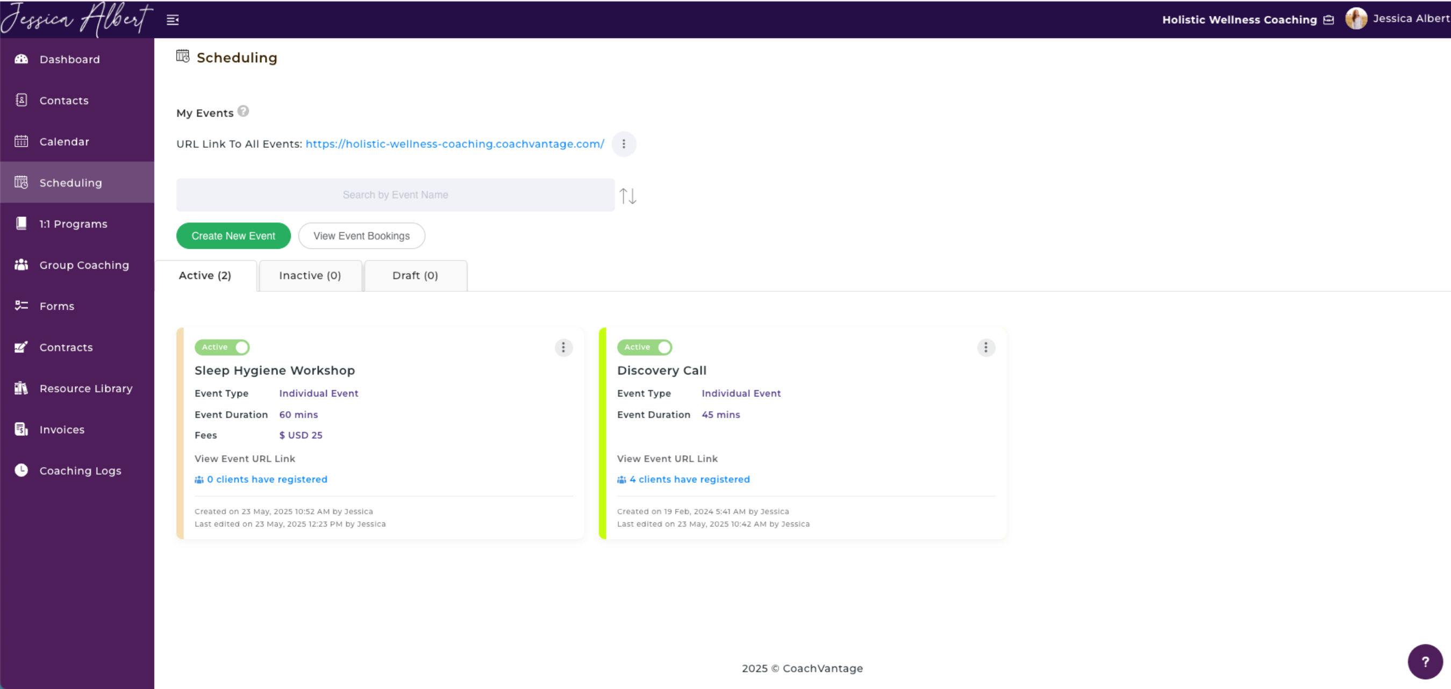Click the Invoices sidebar icon
1451x689 pixels.
click(22, 429)
